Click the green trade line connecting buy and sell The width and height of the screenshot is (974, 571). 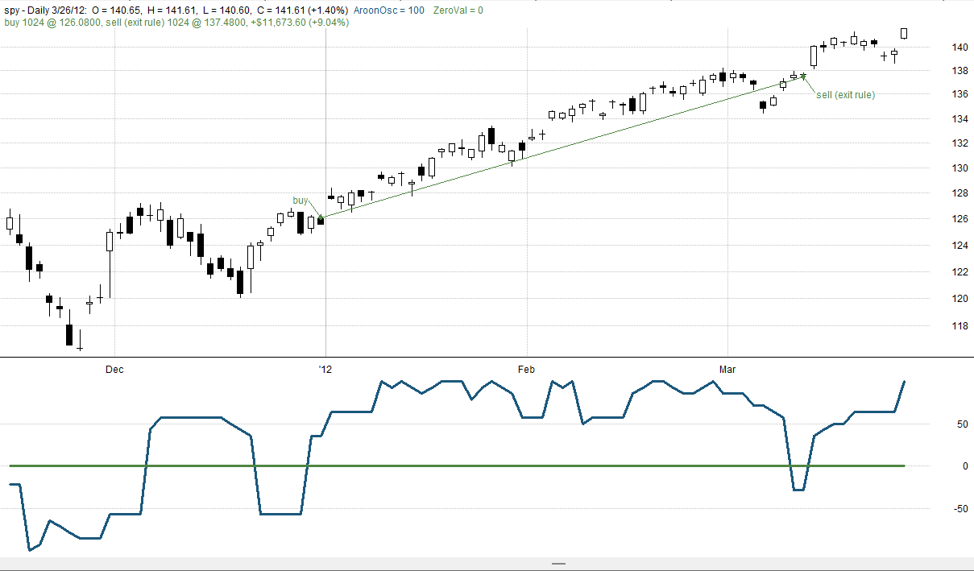pyautogui.click(x=562, y=147)
